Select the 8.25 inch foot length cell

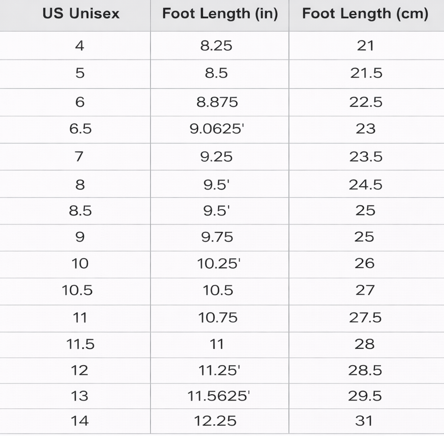(x=217, y=46)
